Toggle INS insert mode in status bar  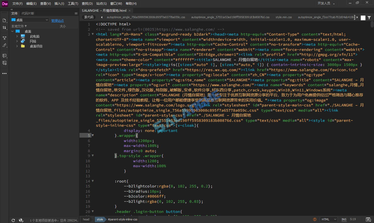pos(344,219)
